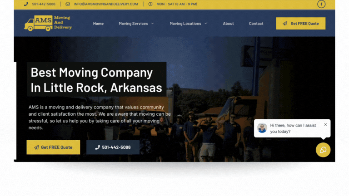Expand the Moving Locations chevron
The image size is (349, 196).
[206, 23]
